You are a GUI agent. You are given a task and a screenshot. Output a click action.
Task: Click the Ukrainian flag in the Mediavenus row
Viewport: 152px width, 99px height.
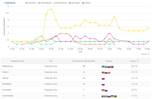coord(103,67)
